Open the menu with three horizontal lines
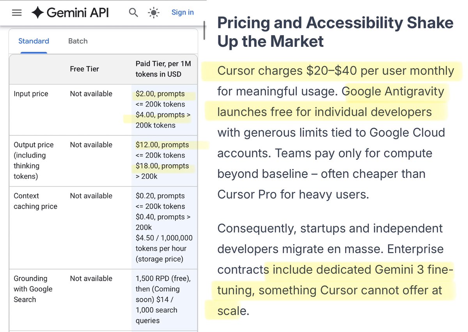This screenshot has height=332, width=468. [16, 12]
